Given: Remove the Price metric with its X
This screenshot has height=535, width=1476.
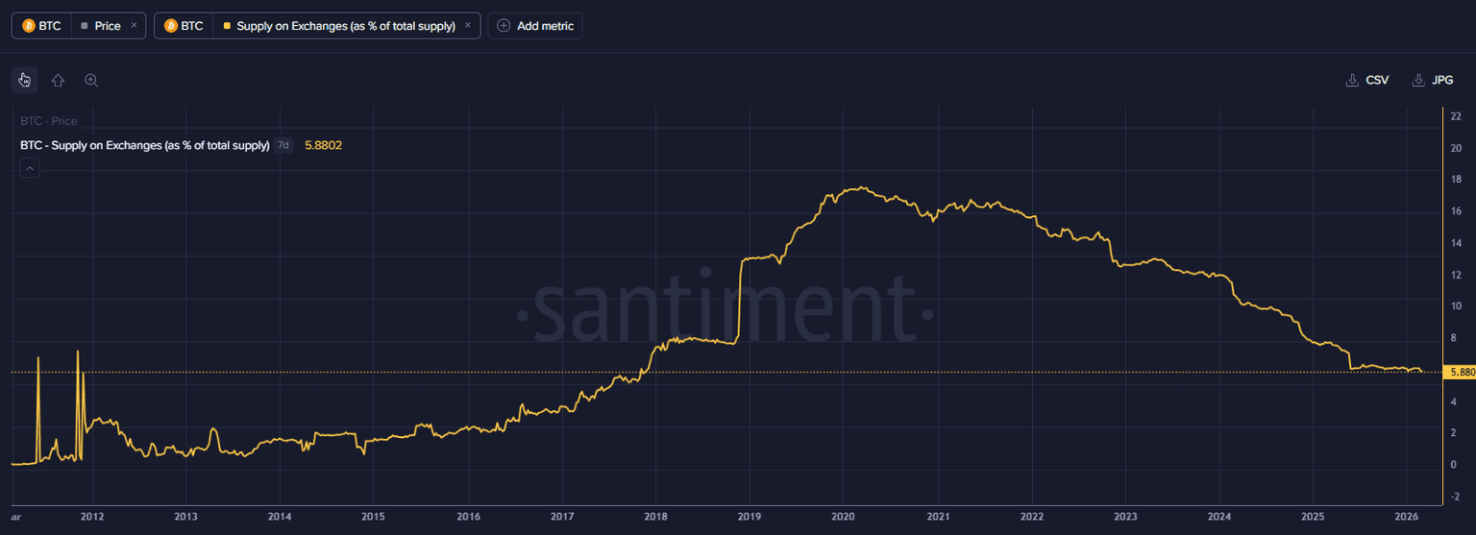Looking at the screenshot, I should 134,26.
